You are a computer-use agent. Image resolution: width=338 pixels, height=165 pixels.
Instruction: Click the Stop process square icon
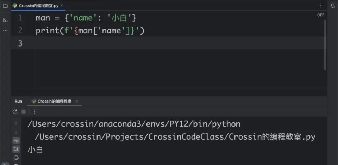pyautogui.click(x=24, y=112)
